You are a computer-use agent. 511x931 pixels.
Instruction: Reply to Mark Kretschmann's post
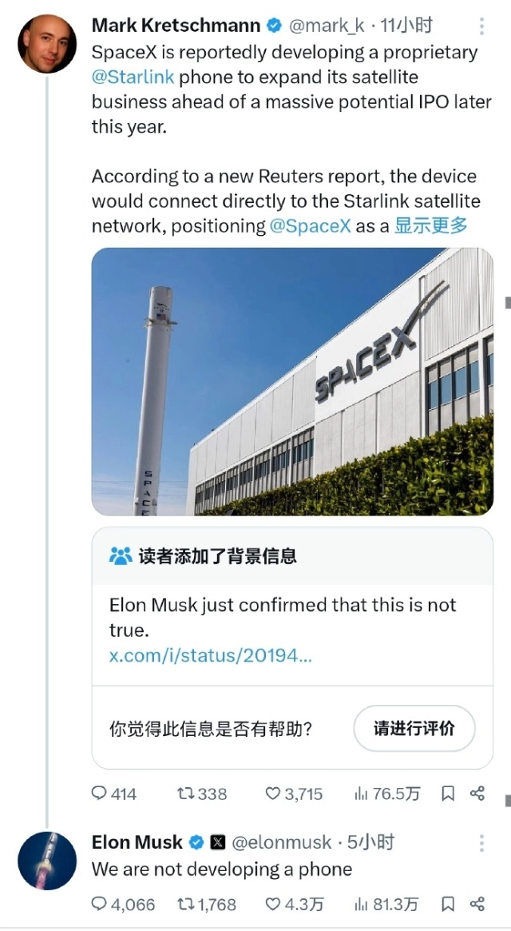coord(100,794)
